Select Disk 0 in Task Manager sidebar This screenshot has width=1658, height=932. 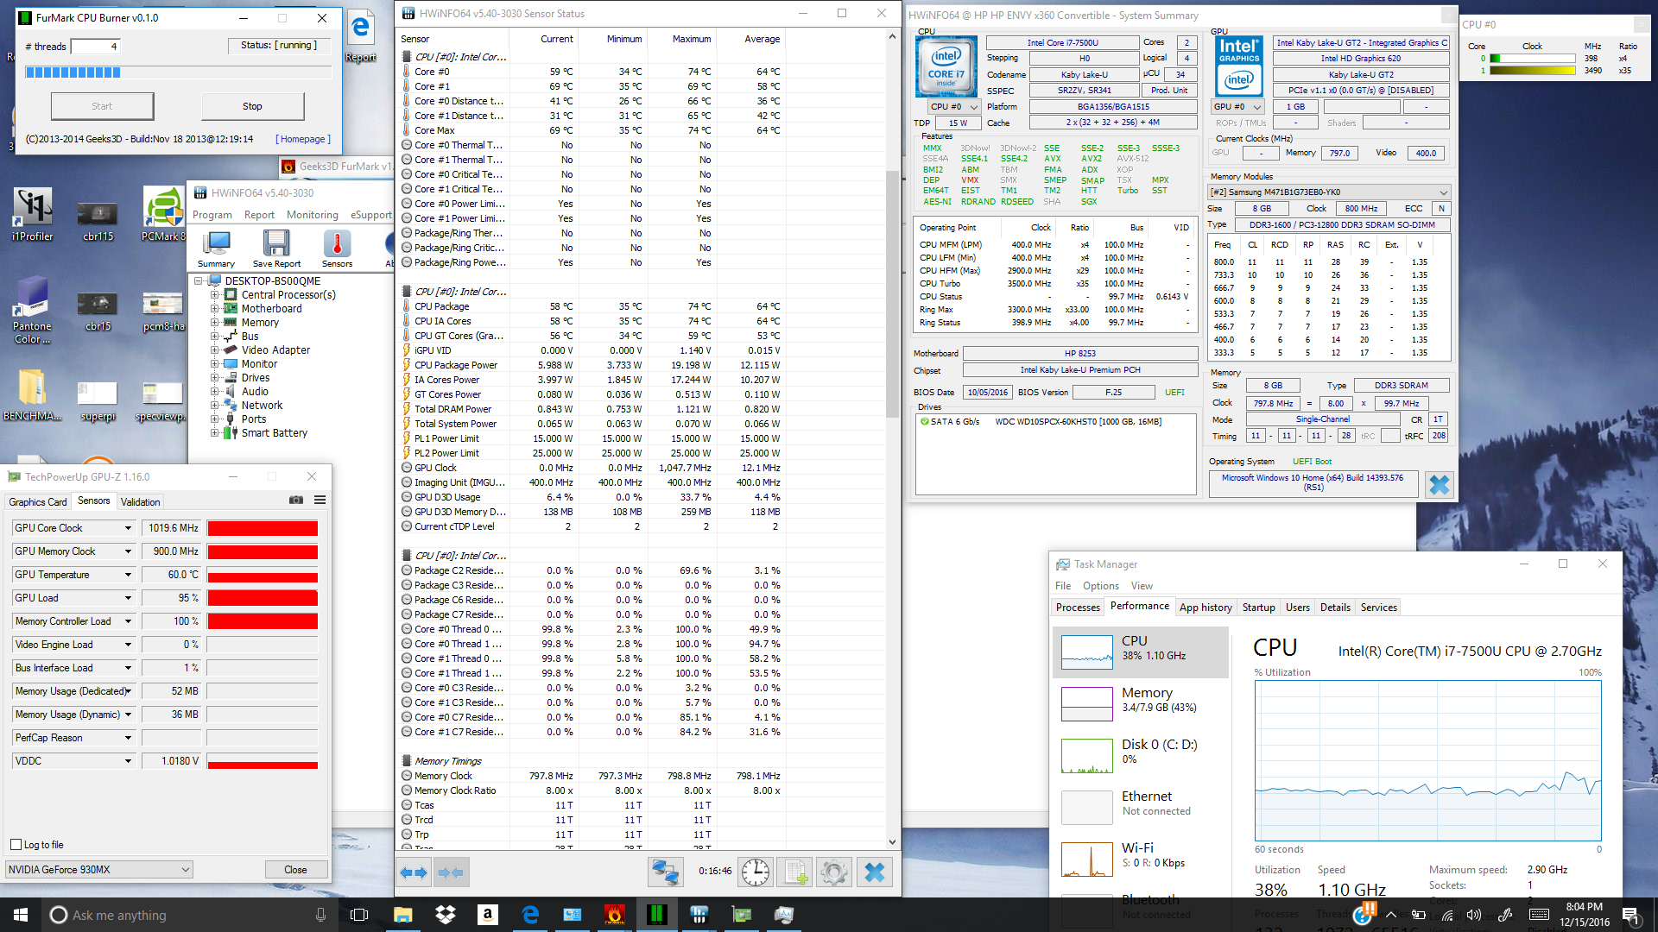tap(1140, 754)
